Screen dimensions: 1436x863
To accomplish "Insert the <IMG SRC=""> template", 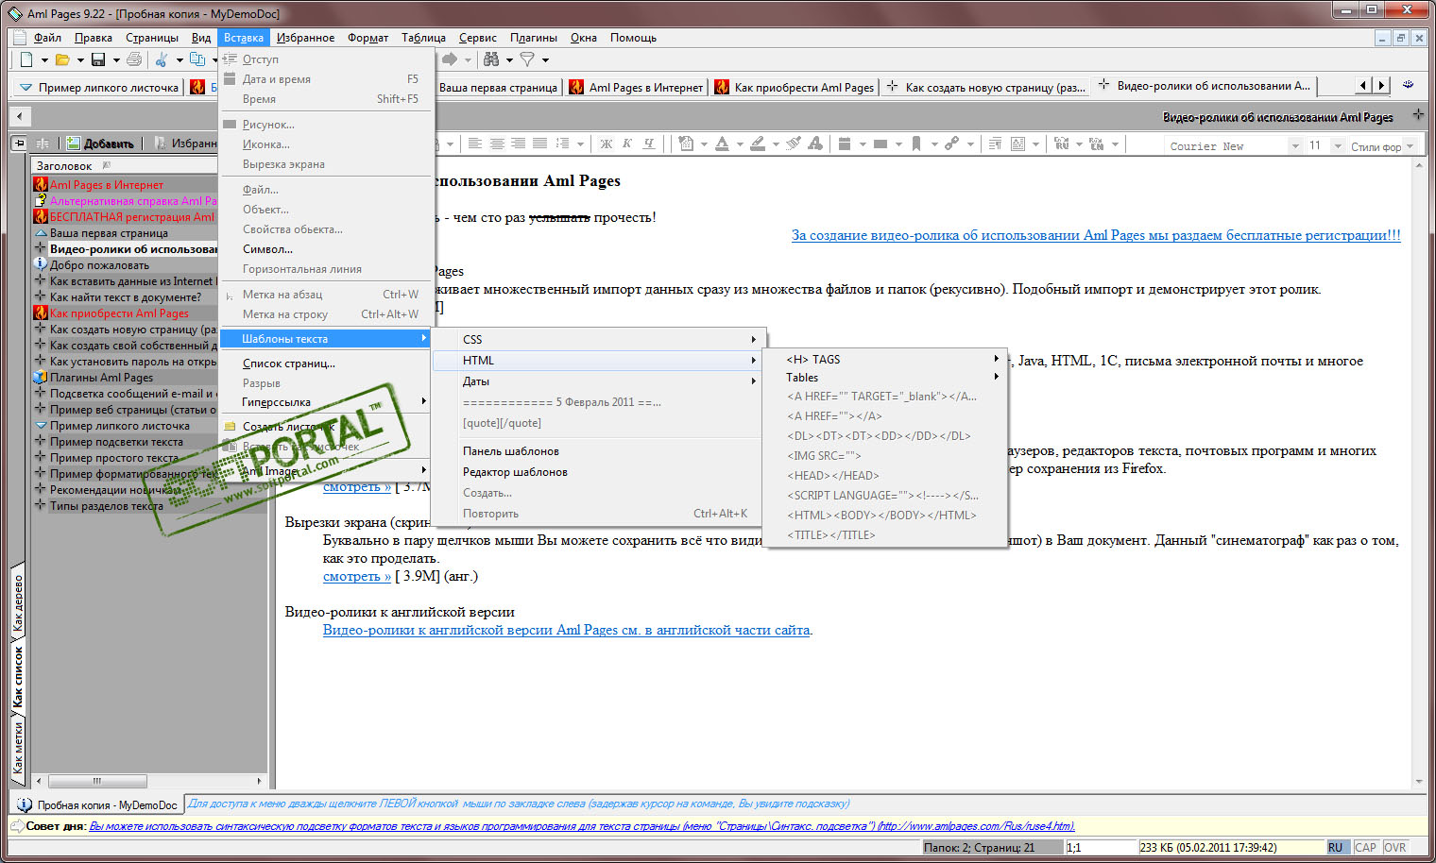I will click(x=884, y=456).
